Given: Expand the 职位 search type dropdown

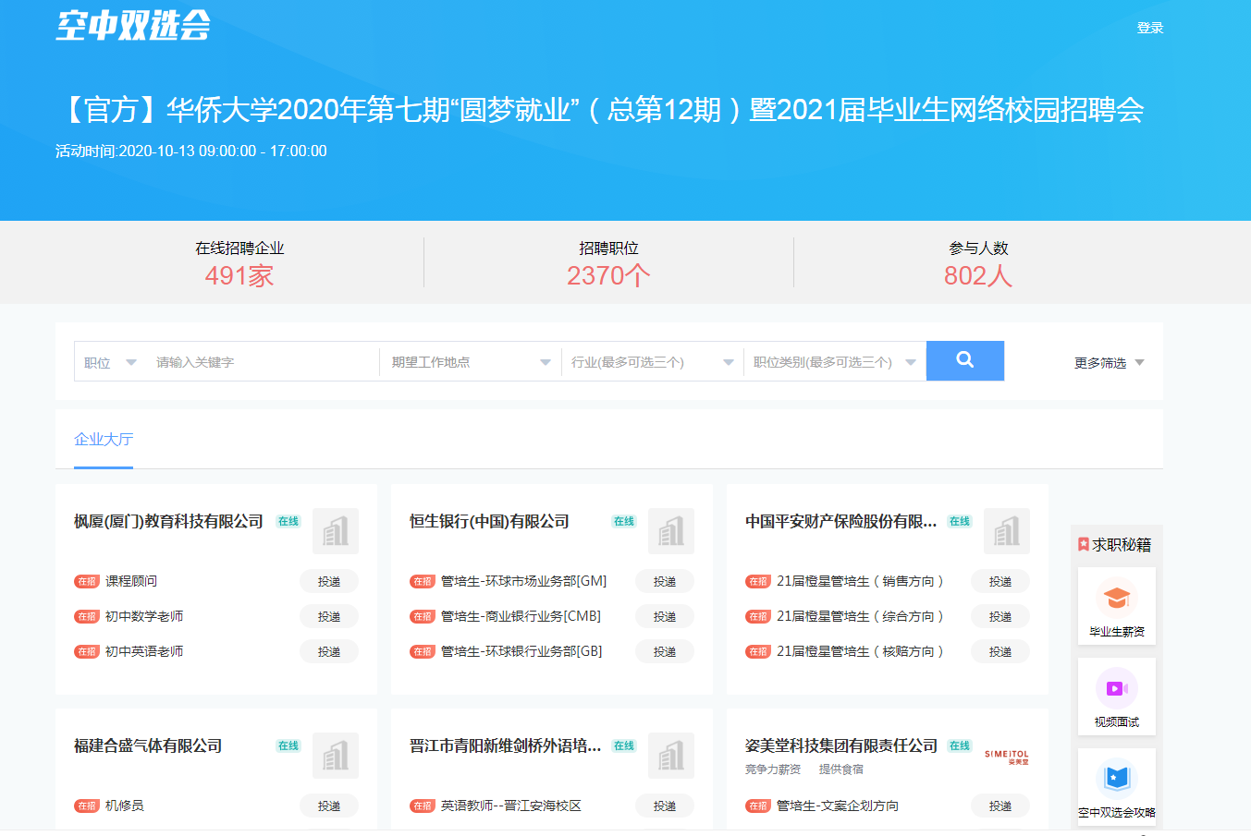Looking at the screenshot, I should [x=110, y=362].
